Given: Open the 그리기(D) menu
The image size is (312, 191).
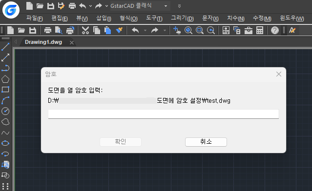Looking at the screenshot, I should pos(182,18).
